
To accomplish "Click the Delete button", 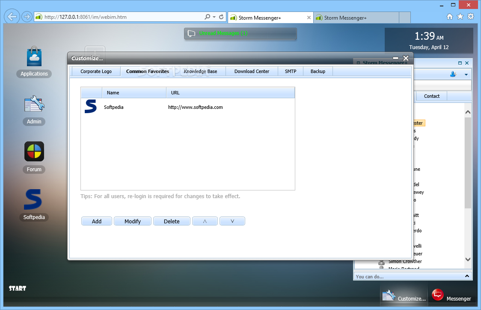I will point(172,221).
